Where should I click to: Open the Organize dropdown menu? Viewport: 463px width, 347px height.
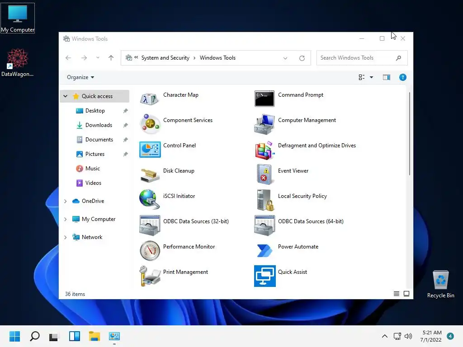coord(80,77)
